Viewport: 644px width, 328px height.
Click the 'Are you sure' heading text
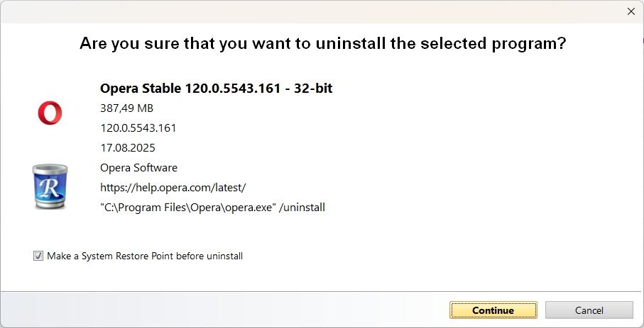[322, 43]
